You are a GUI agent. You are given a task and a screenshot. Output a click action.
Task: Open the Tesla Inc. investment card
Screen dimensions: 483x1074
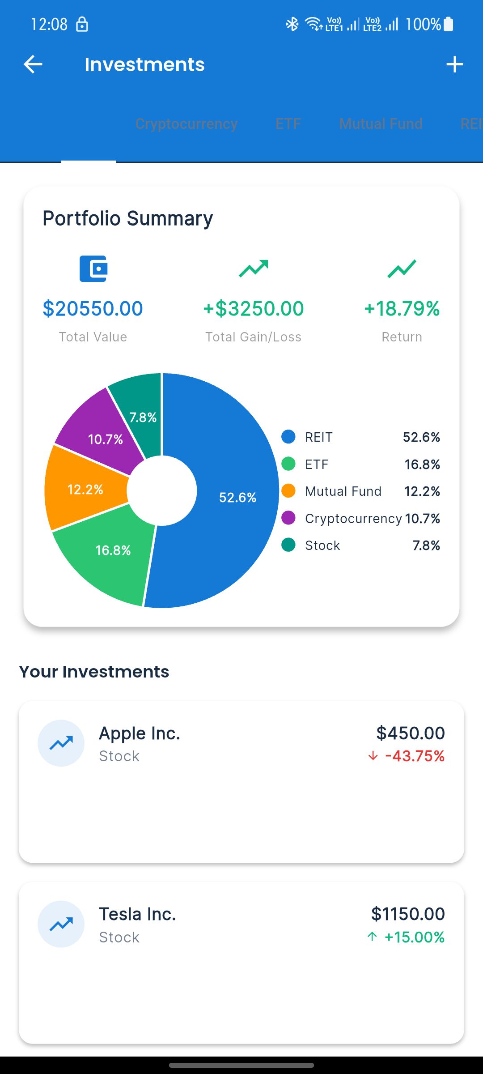[241, 963]
